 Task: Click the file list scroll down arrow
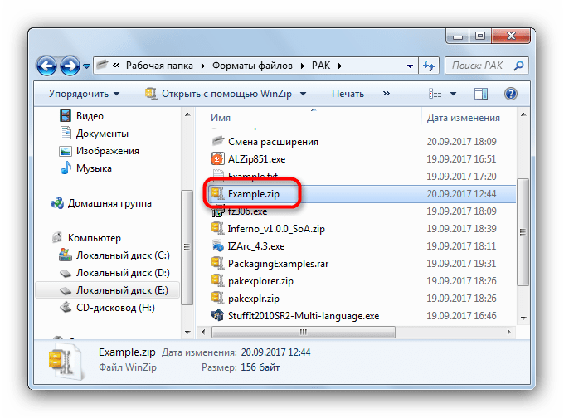tap(523, 318)
